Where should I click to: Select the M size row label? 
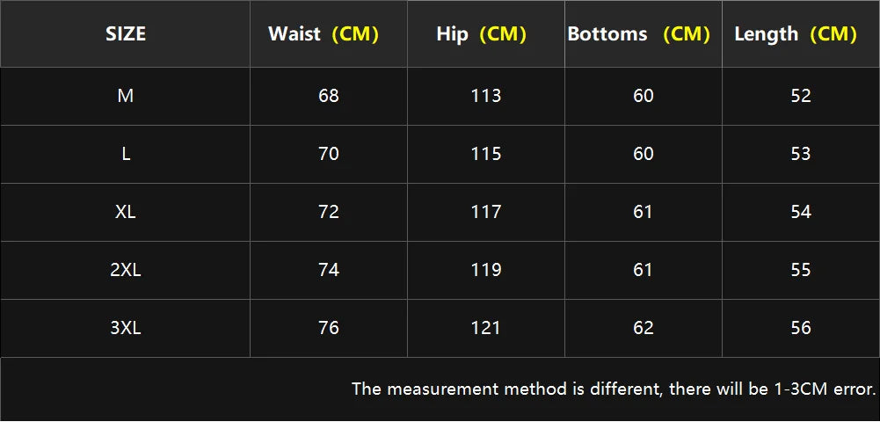126,96
